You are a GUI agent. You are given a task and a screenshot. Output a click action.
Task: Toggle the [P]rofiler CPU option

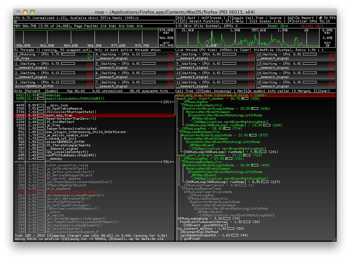tap(309, 21)
